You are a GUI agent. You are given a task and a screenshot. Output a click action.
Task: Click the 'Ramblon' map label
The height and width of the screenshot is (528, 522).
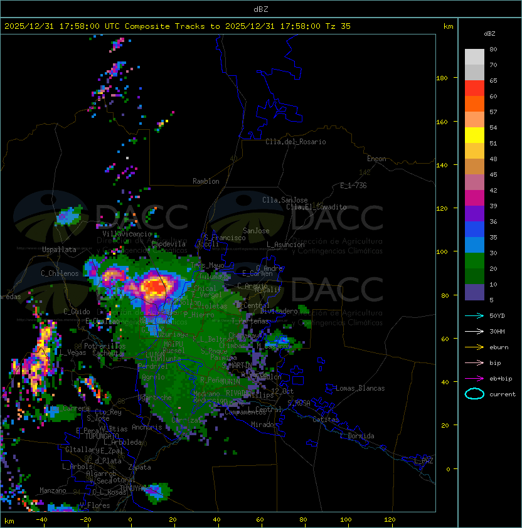click(206, 181)
